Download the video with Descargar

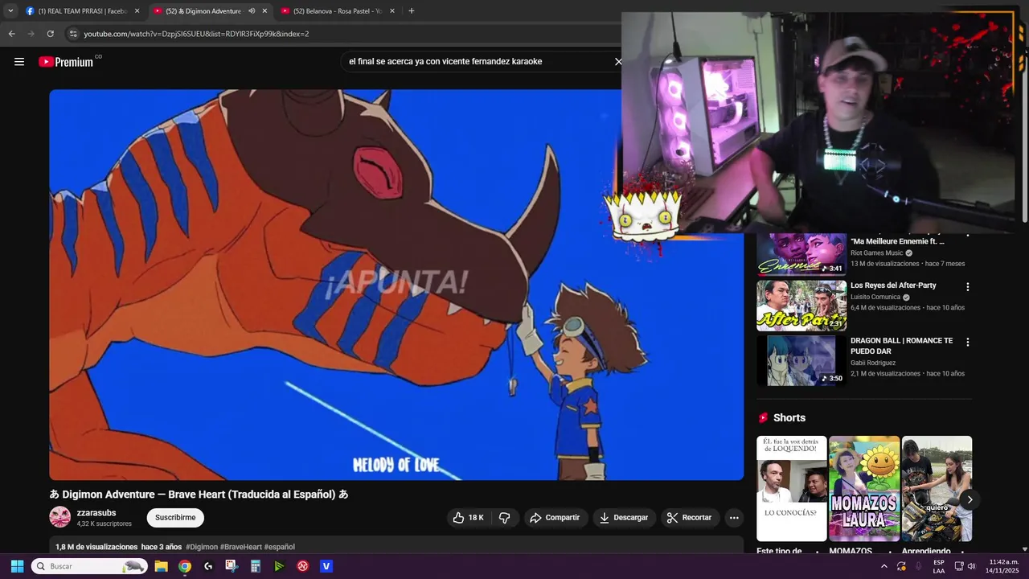pyautogui.click(x=624, y=518)
